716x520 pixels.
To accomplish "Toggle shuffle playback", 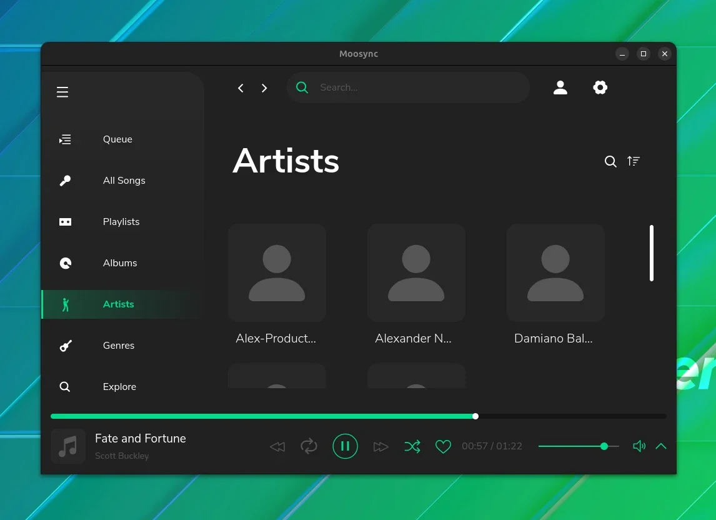I will pyautogui.click(x=412, y=446).
